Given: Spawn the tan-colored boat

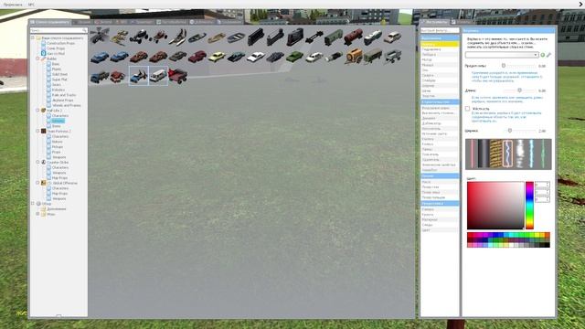Looking at the screenshot, I should pyautogui.click(x=217, y=37).
